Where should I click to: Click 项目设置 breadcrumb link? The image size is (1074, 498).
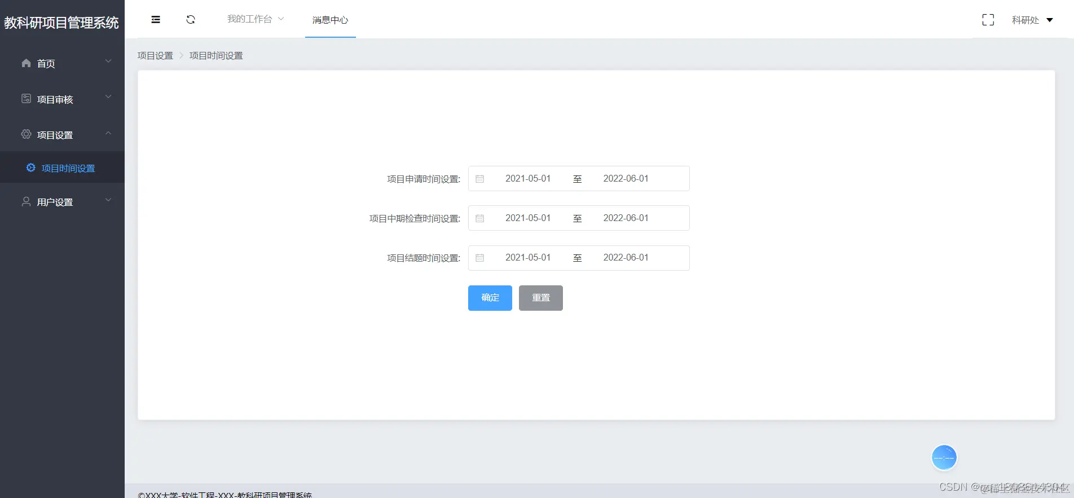(155, 55)
